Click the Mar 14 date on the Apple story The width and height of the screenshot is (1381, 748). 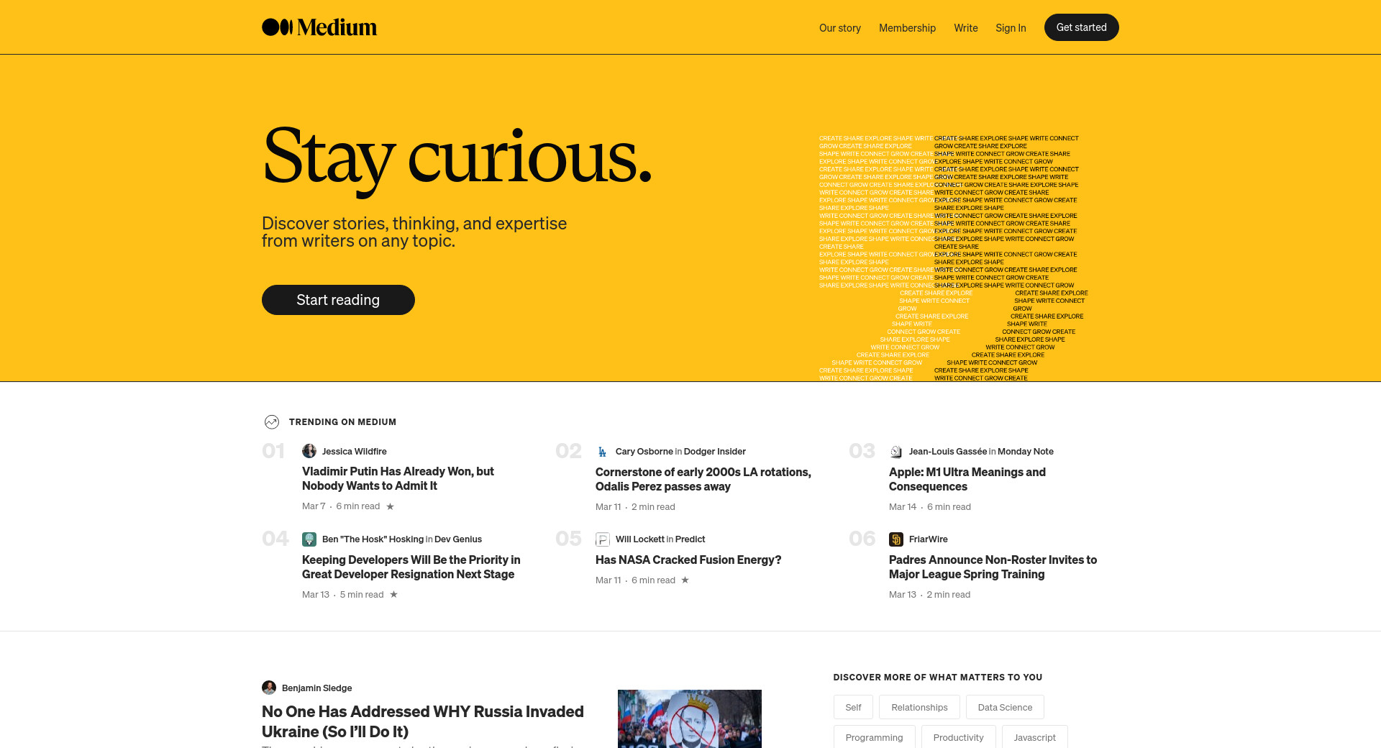[903, 507]
